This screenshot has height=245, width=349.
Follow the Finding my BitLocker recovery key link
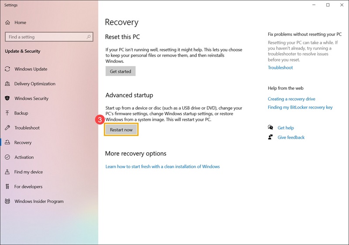tap(300, 107)
